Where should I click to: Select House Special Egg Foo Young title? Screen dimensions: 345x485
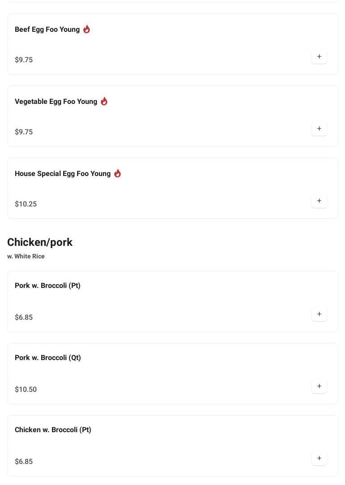tap(63, 174)
